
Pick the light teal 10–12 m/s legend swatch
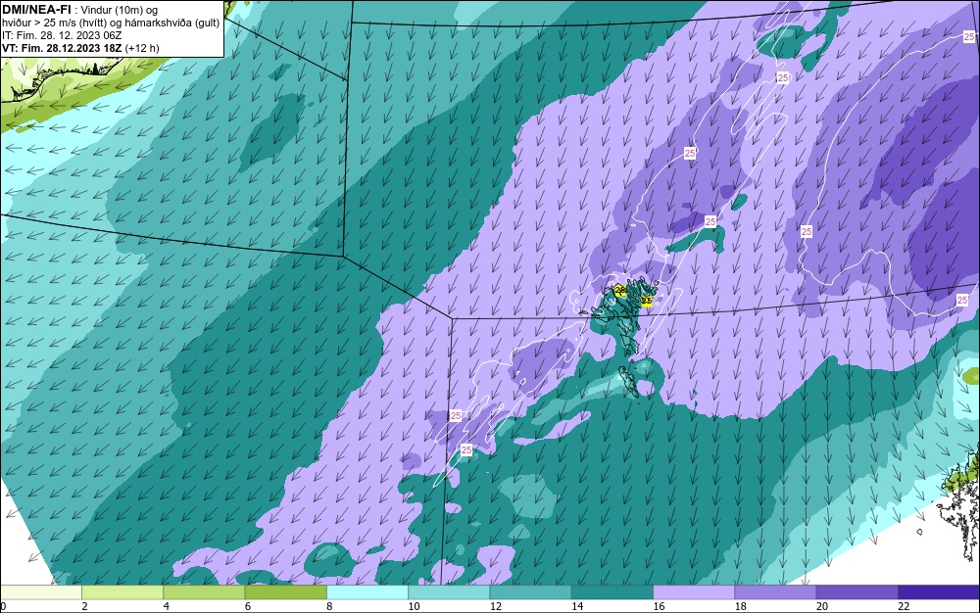[449, 592]
